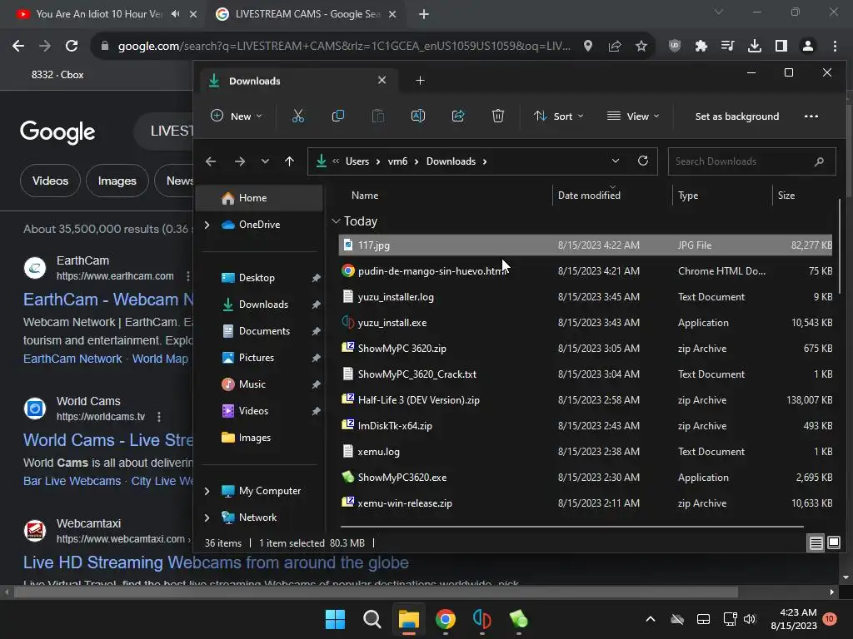The height and width of the screenshot is (639, 853).
Task: Click the Share icon in Explorer toolbar
Action: point(458,116)
